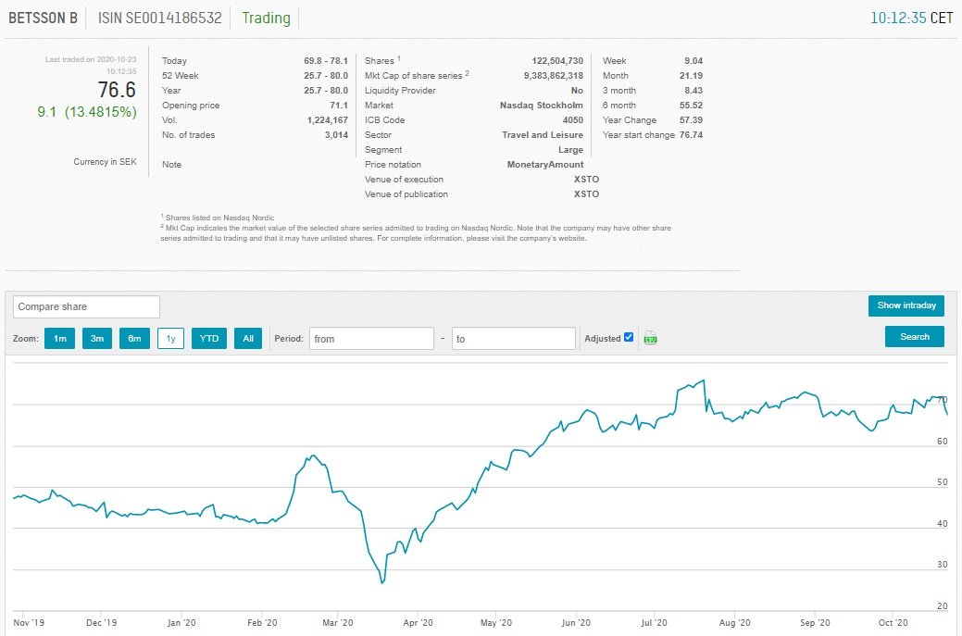Set chart zoom to 3m
The width and height of the screenshot is (962, 636).
tap(96, 339)
